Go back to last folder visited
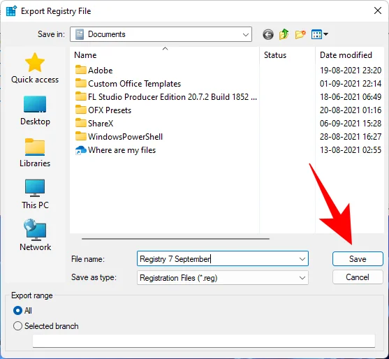389x359 pixels. click(x=268, y=34)
